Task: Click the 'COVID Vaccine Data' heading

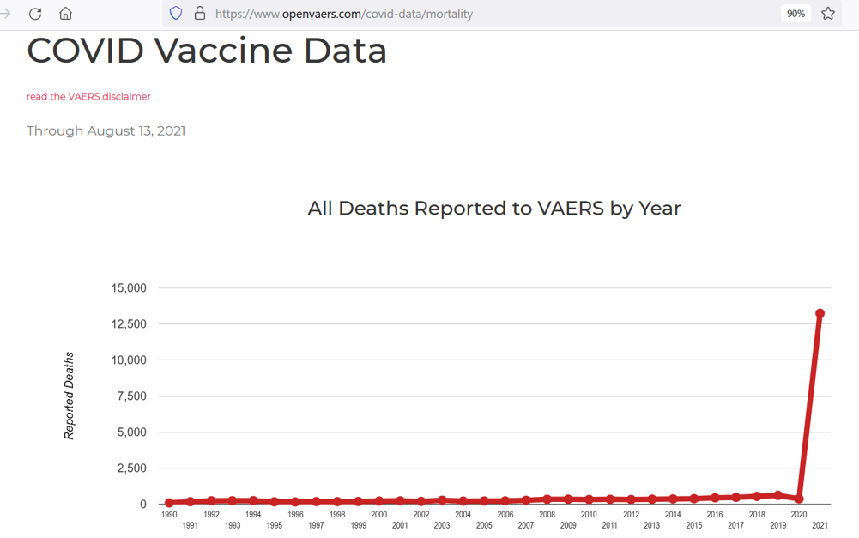Action: click(x=207, y=51)
